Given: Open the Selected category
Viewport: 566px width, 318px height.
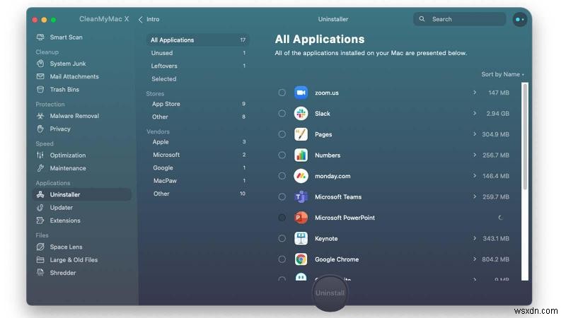Looking at the screenshot, I should click(198, 79).
